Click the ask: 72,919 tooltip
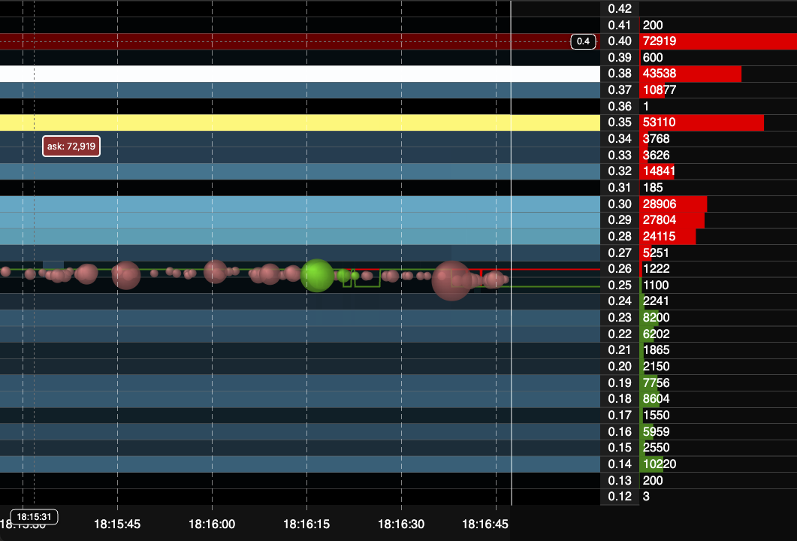Image resolution: width=797 pixels, height=541 pixels. click(x=71, y=147)
